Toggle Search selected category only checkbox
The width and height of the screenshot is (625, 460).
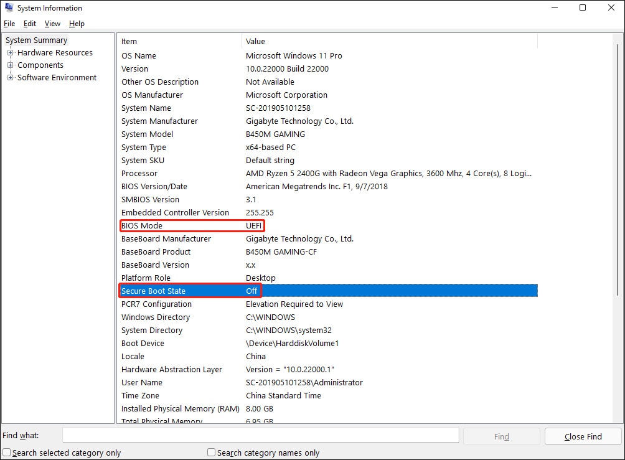[7, 453]
